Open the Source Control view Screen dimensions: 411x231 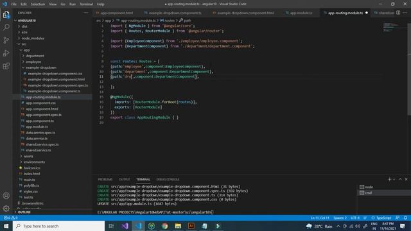coord(6,40)
